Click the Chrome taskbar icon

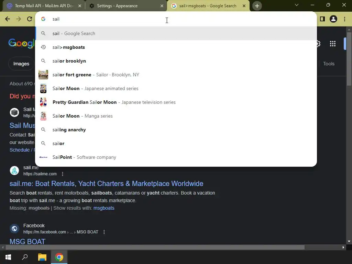[59, 257]
